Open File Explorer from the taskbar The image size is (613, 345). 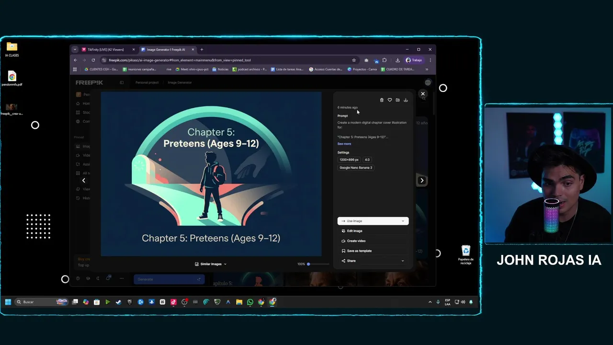coord(239,302)
